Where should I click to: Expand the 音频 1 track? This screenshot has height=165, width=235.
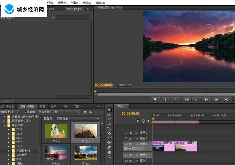[137, 155]
